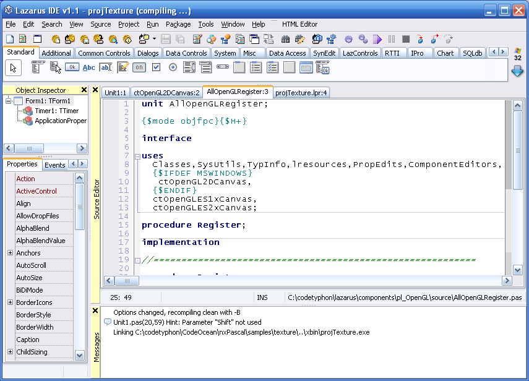Click the source editor horizontal scrollbar thumb
This screenshot has width=529, height=381.
tap(127, 281)
